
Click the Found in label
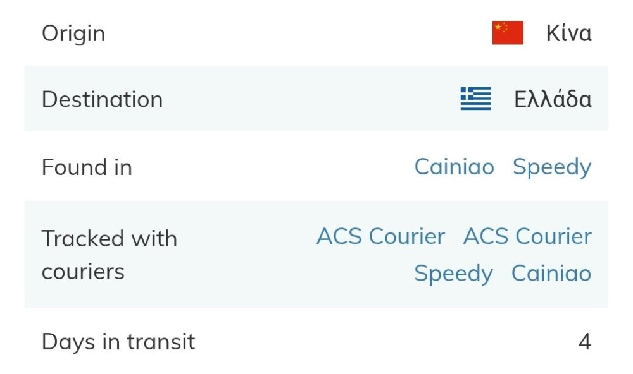pyautogui.click(x=87, y=167)
